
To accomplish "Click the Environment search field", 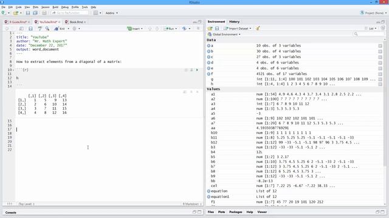I will click(x=368, y=34).
